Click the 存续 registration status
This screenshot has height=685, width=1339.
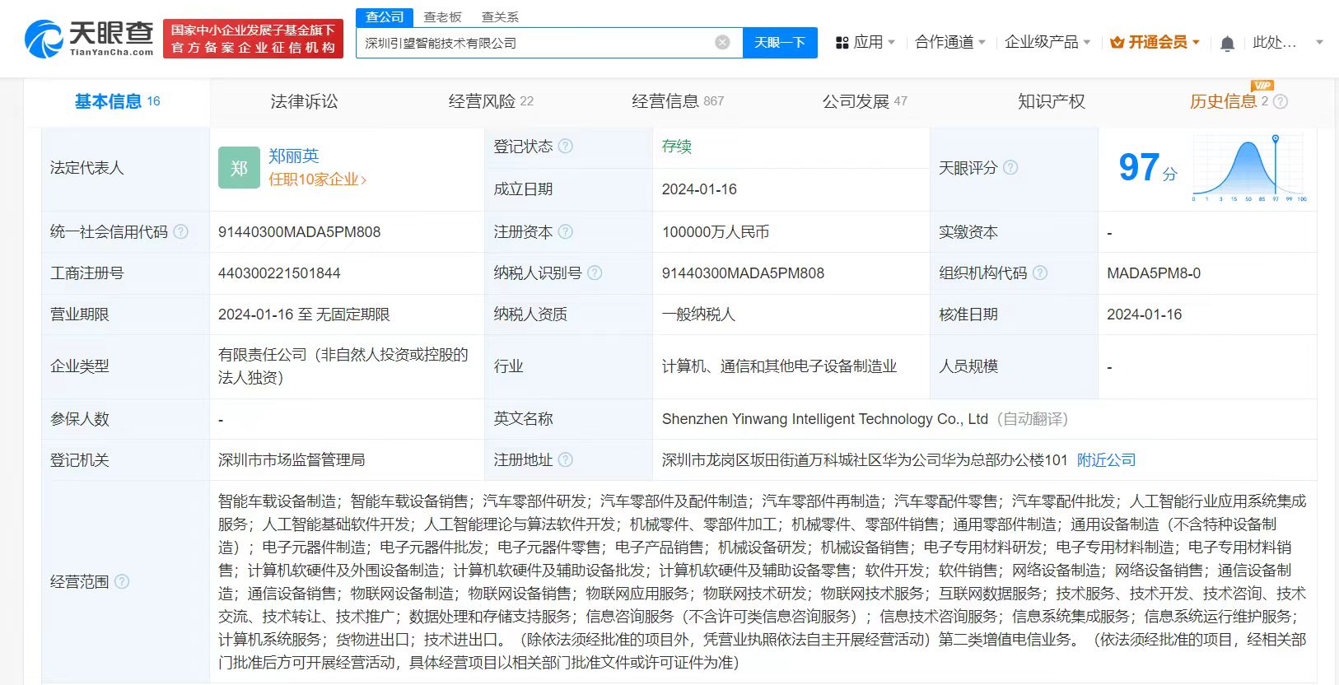coord(677,147)
